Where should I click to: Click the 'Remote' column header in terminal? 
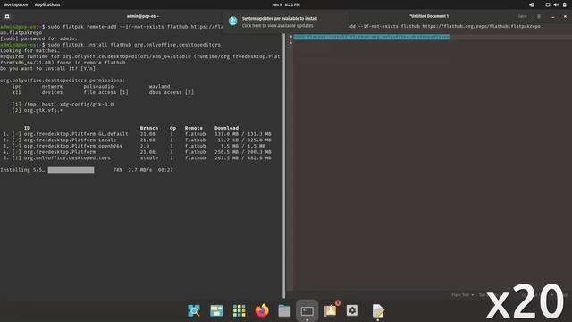coord(194,128)
